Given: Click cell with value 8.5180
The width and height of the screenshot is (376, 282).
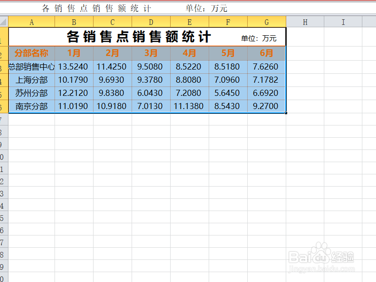Looking at the screenshot, I should tap(228, 67).
